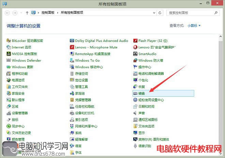Open the Windows To Go icon
This screenshot has width=225, height=158.
72,60
